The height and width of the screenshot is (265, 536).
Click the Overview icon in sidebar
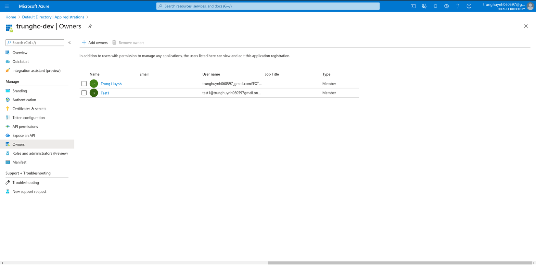(x=7, y=53)
